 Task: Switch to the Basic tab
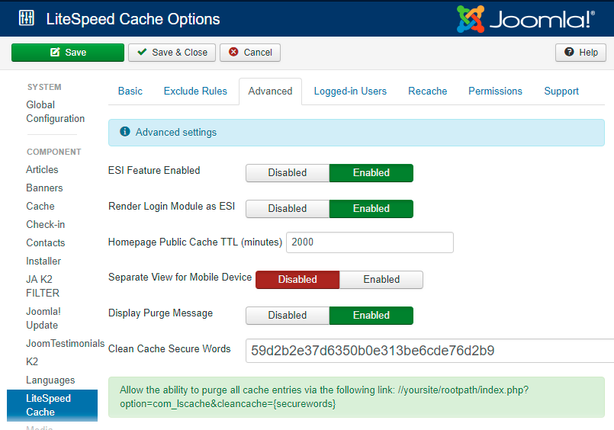[130, 91]
